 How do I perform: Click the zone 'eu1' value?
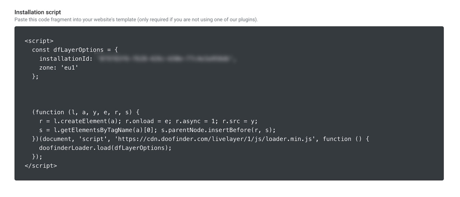[69, 68]
